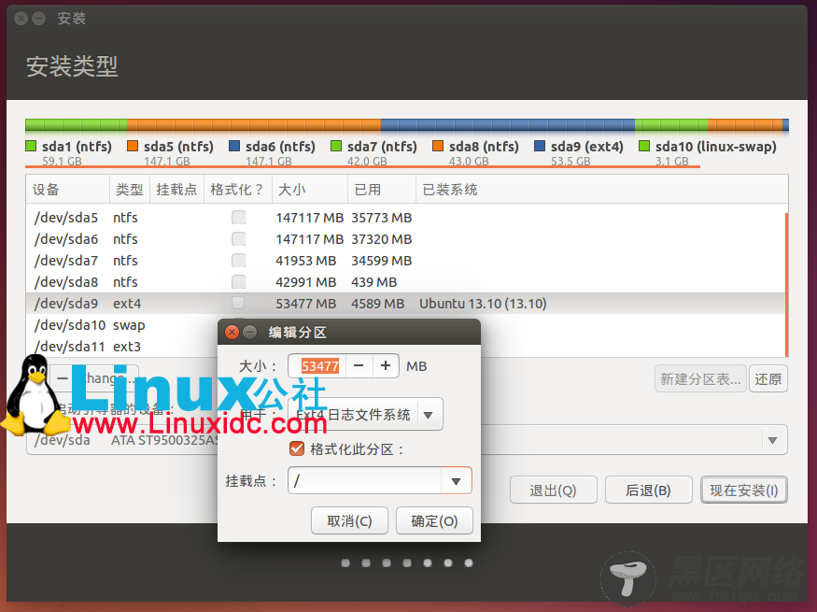The image size is (817, 612).
Task: Click the partition size field showing 53477
Action: coord(319,366)
